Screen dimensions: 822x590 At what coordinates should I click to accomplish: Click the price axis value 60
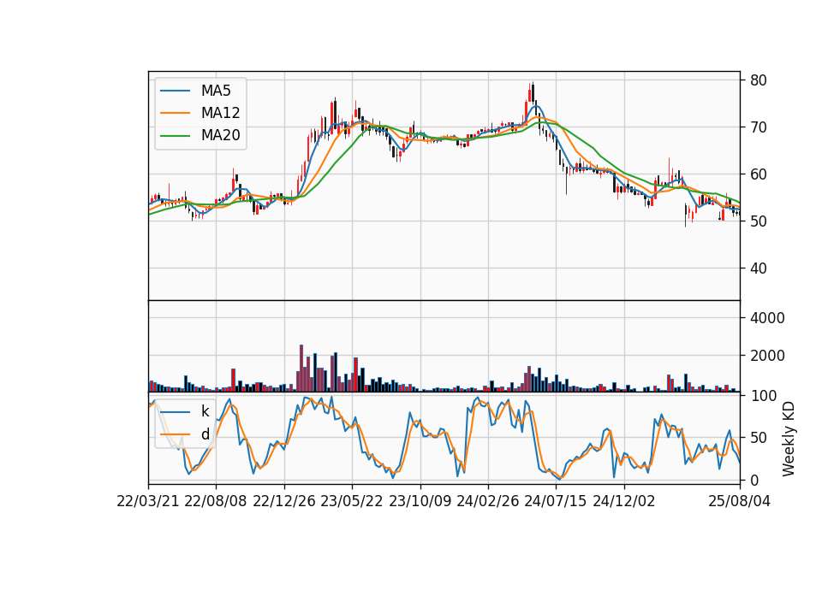[759, 174]
